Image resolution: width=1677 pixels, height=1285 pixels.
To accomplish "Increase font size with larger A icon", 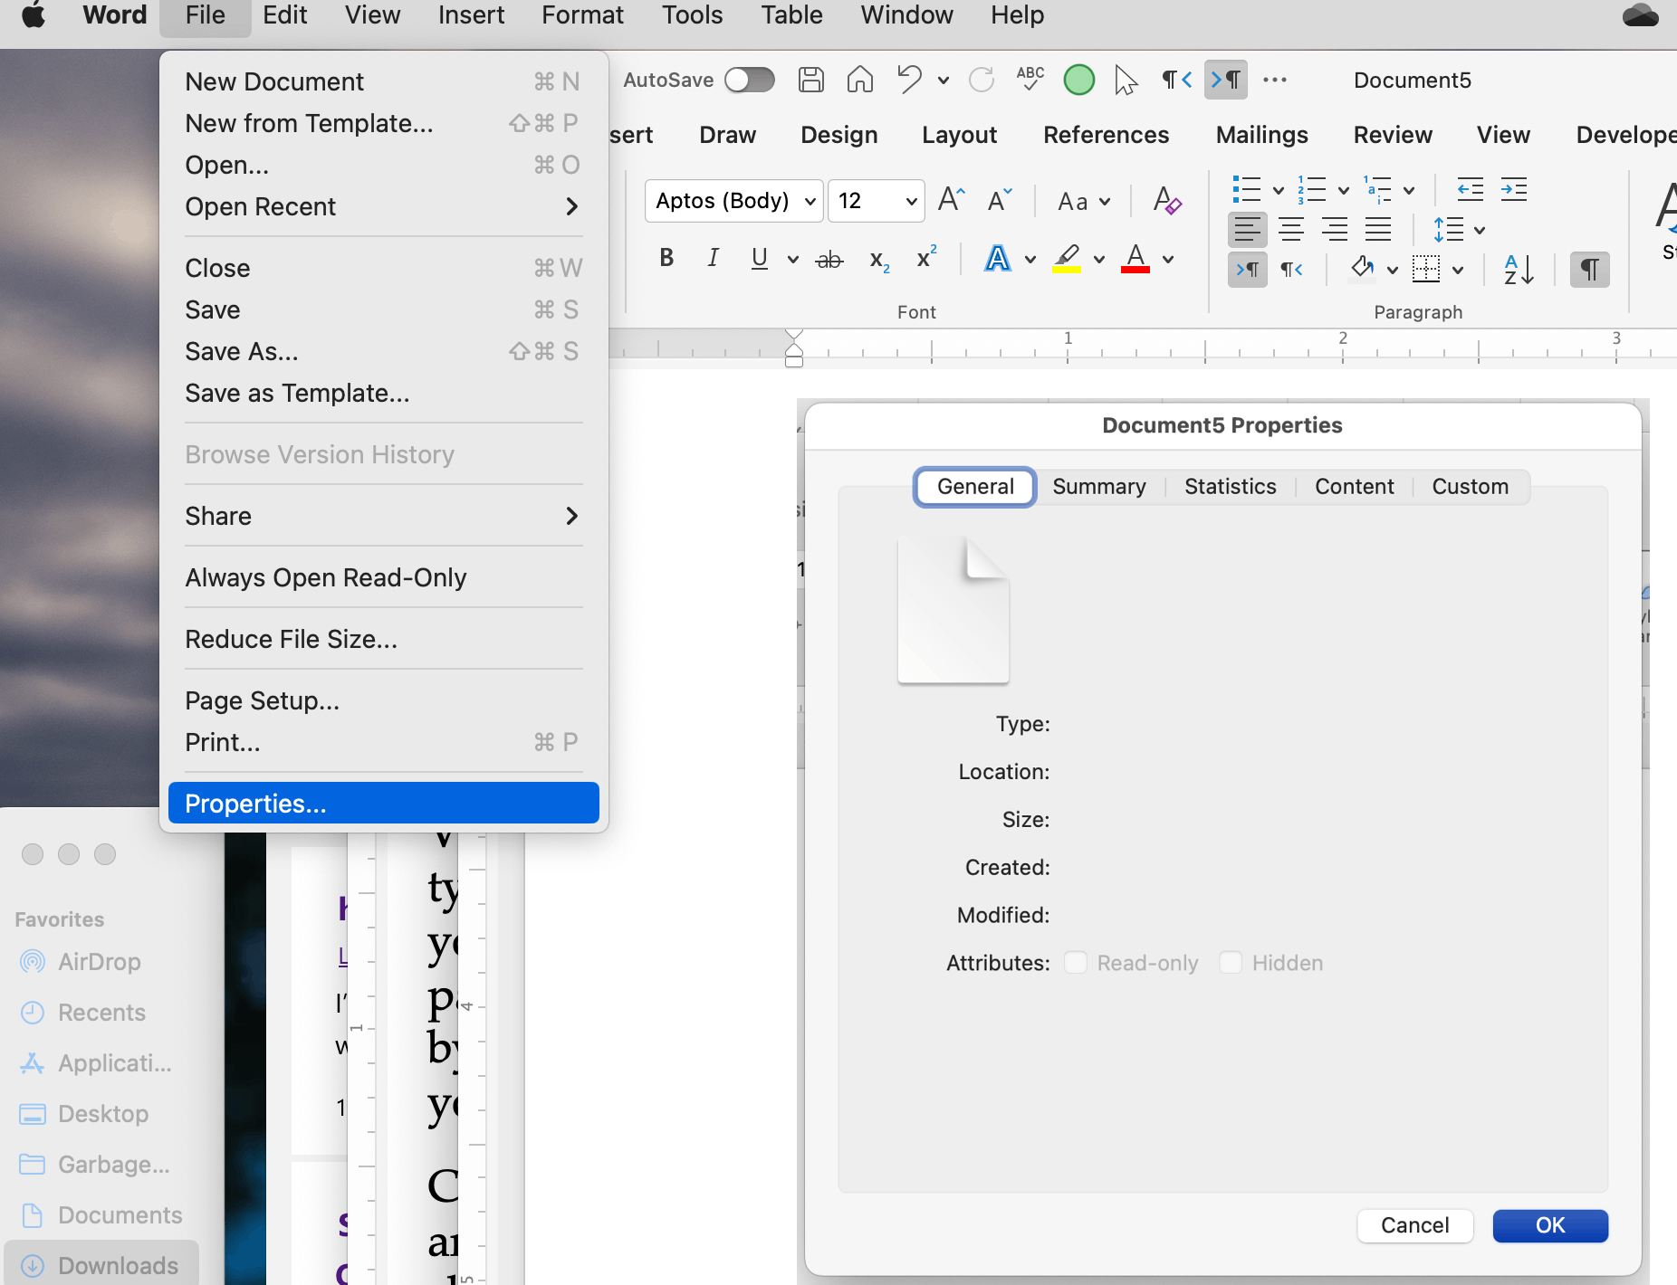I will (951, 199).
